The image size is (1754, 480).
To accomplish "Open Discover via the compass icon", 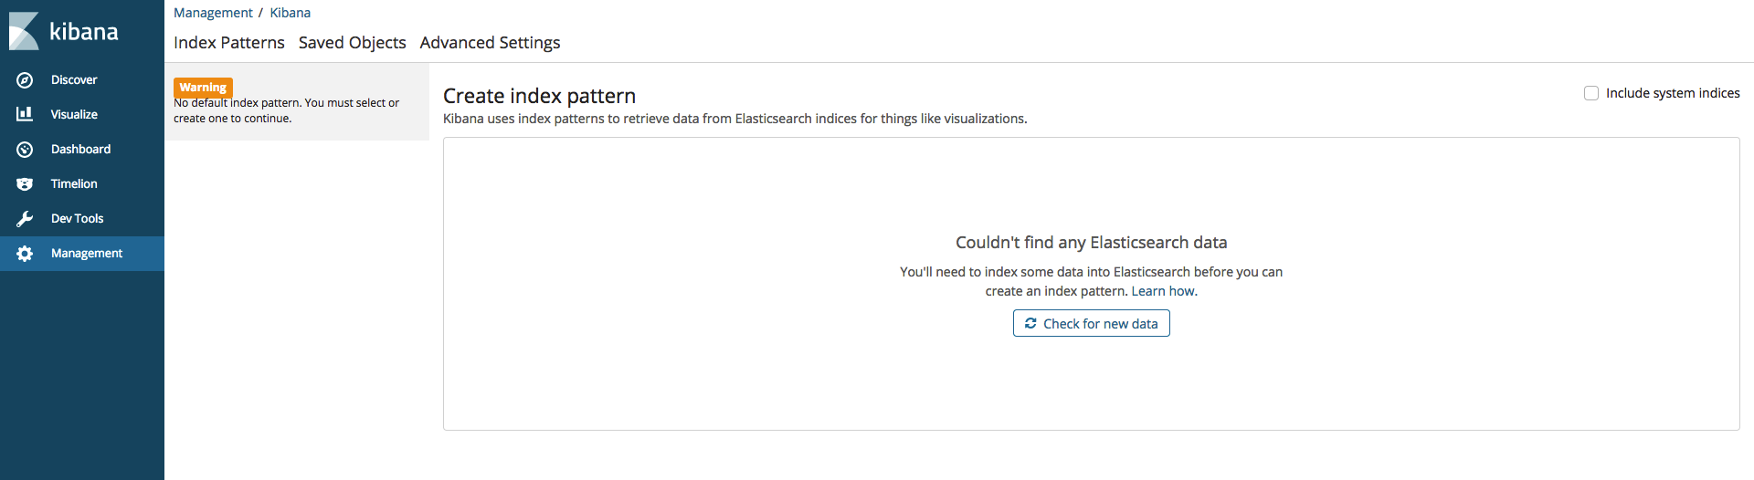I will point(25,80).
